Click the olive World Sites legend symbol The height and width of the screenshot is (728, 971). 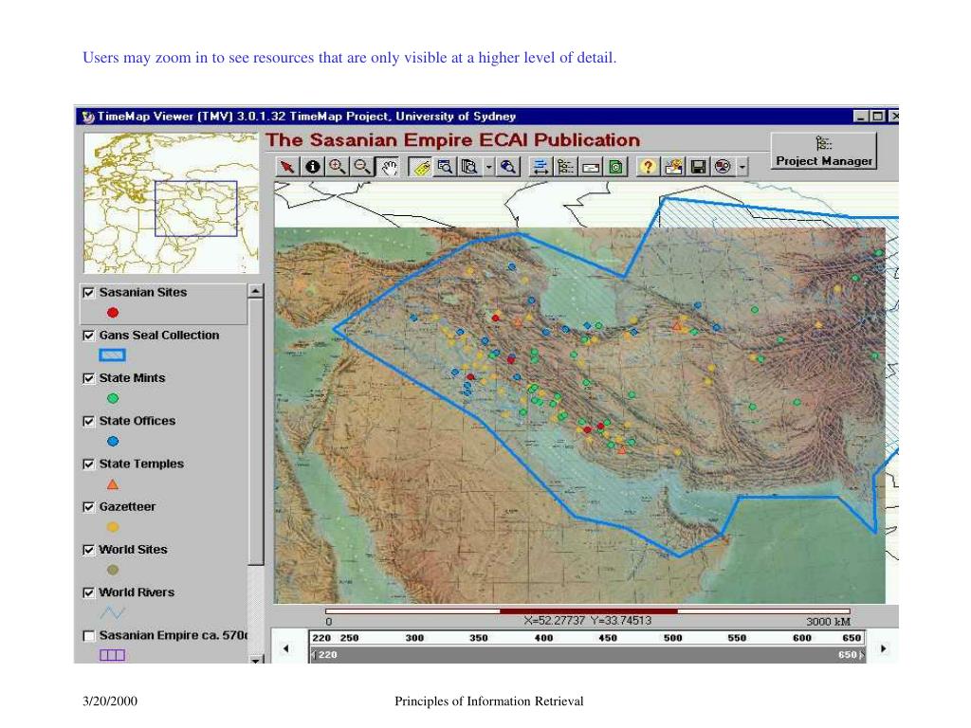(x=112, y=570)
